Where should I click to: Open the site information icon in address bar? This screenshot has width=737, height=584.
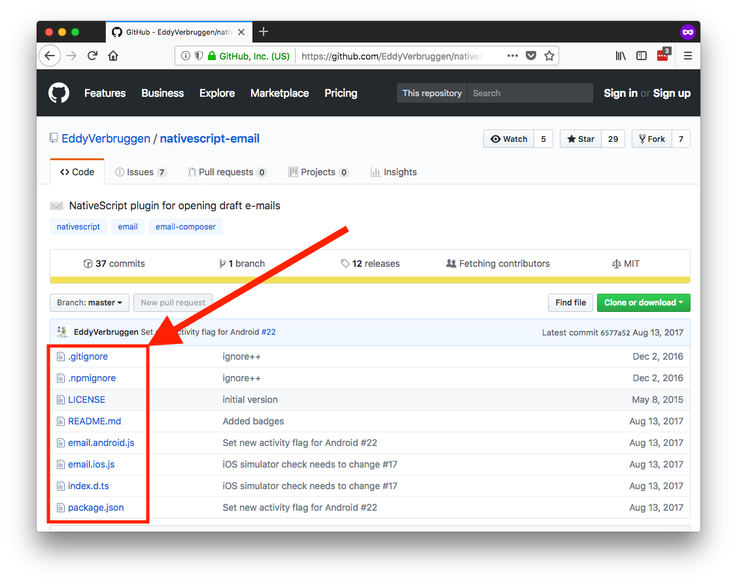tap(186, 56)
